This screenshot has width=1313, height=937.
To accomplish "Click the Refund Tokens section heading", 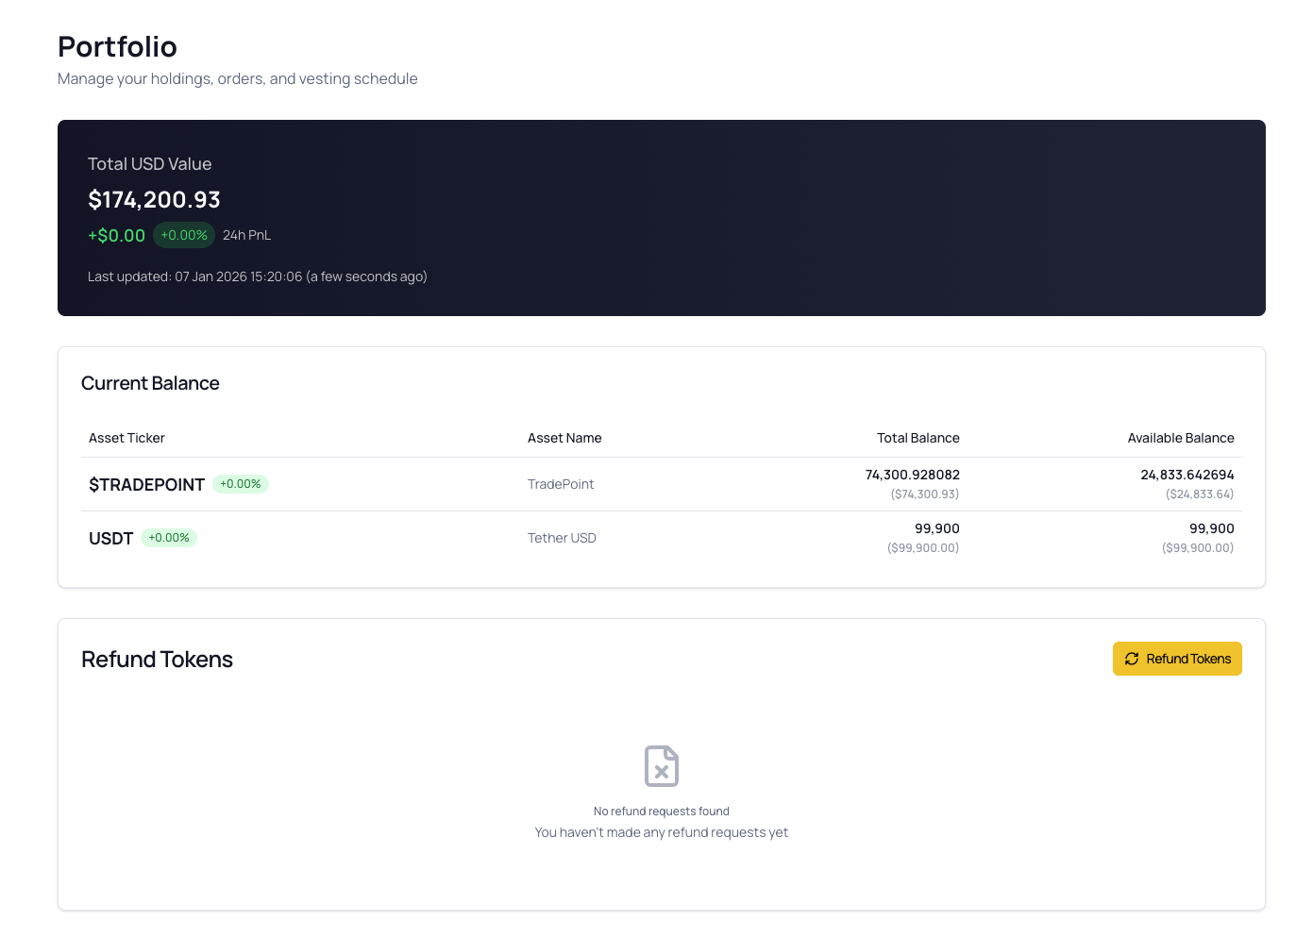I will pyautogui.click(x=157, y=659).
